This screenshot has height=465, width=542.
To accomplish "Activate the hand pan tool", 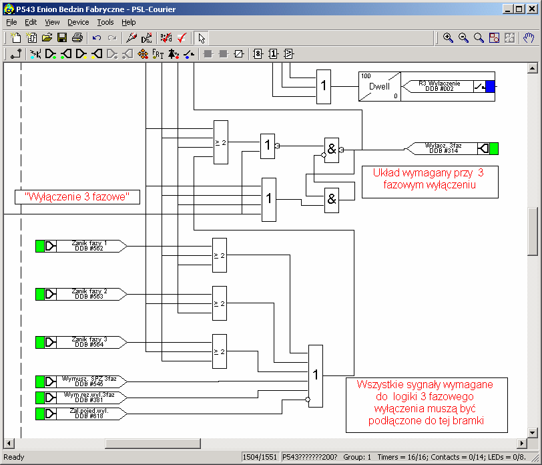I will pos(529,37).
